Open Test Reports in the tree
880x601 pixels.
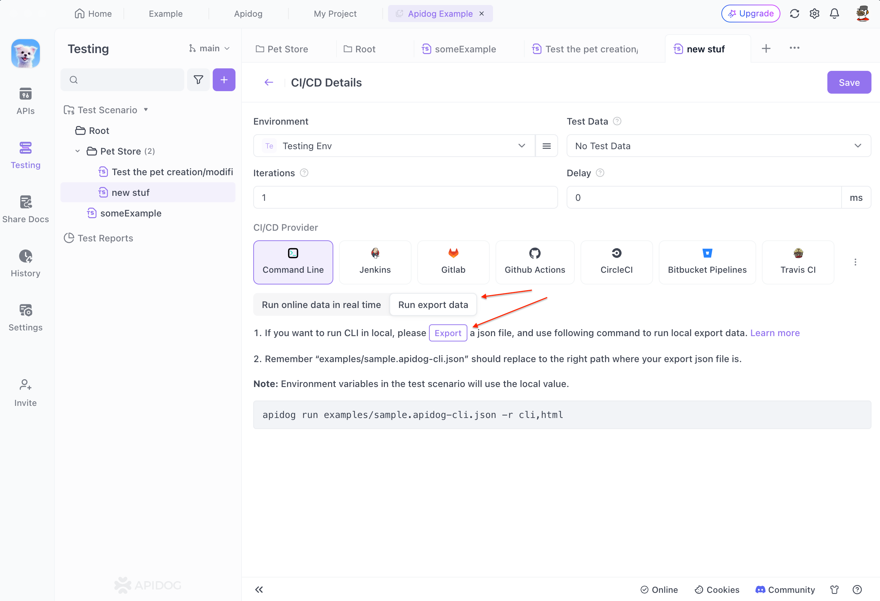(99, 238)
